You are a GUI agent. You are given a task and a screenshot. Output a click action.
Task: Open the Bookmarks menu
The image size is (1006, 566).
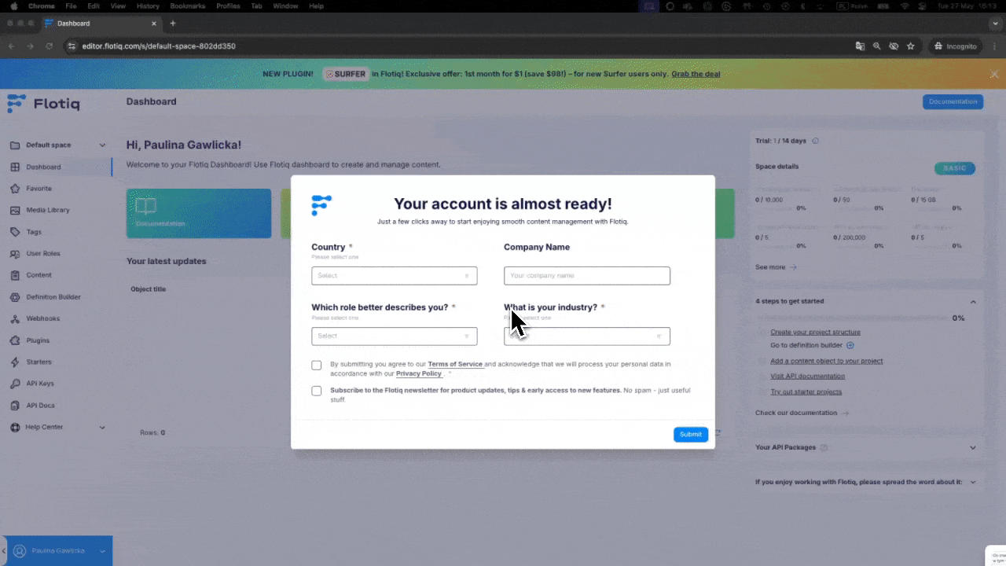point(187,6)
